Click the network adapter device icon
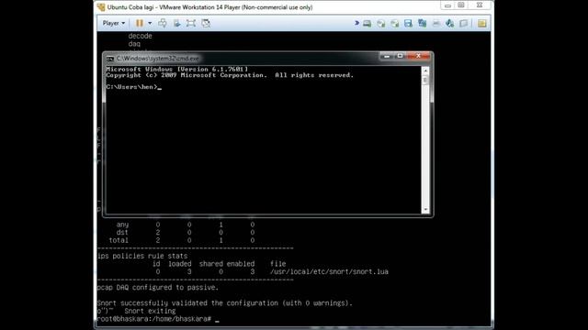The image size is (588, 330). [x=423, y=24]
